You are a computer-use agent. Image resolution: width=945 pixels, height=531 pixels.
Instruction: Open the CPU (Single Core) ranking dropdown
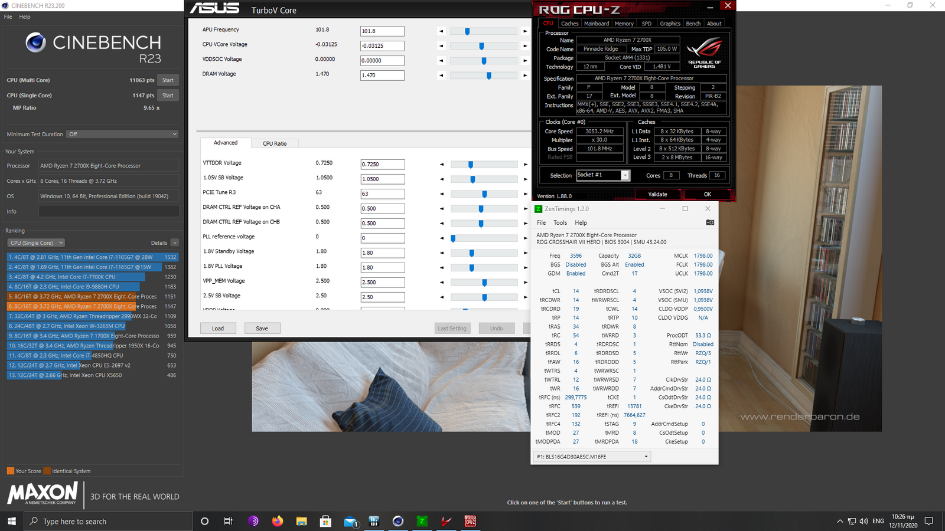pos(36,242)
